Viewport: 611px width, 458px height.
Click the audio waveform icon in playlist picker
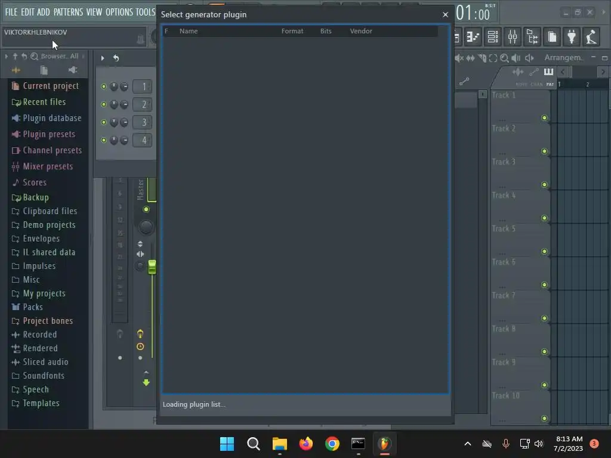[x=517, y=72]
